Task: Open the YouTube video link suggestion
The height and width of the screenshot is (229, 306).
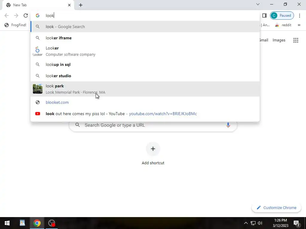Action: click(x=145, y=114)
